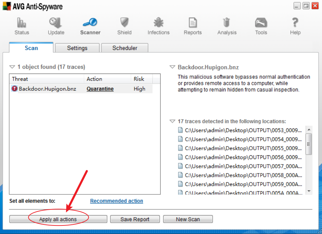The height and width of the screenshot is (234, 322).
Task: Sort by the Threat column header
Action: click(x=46, y=79)
